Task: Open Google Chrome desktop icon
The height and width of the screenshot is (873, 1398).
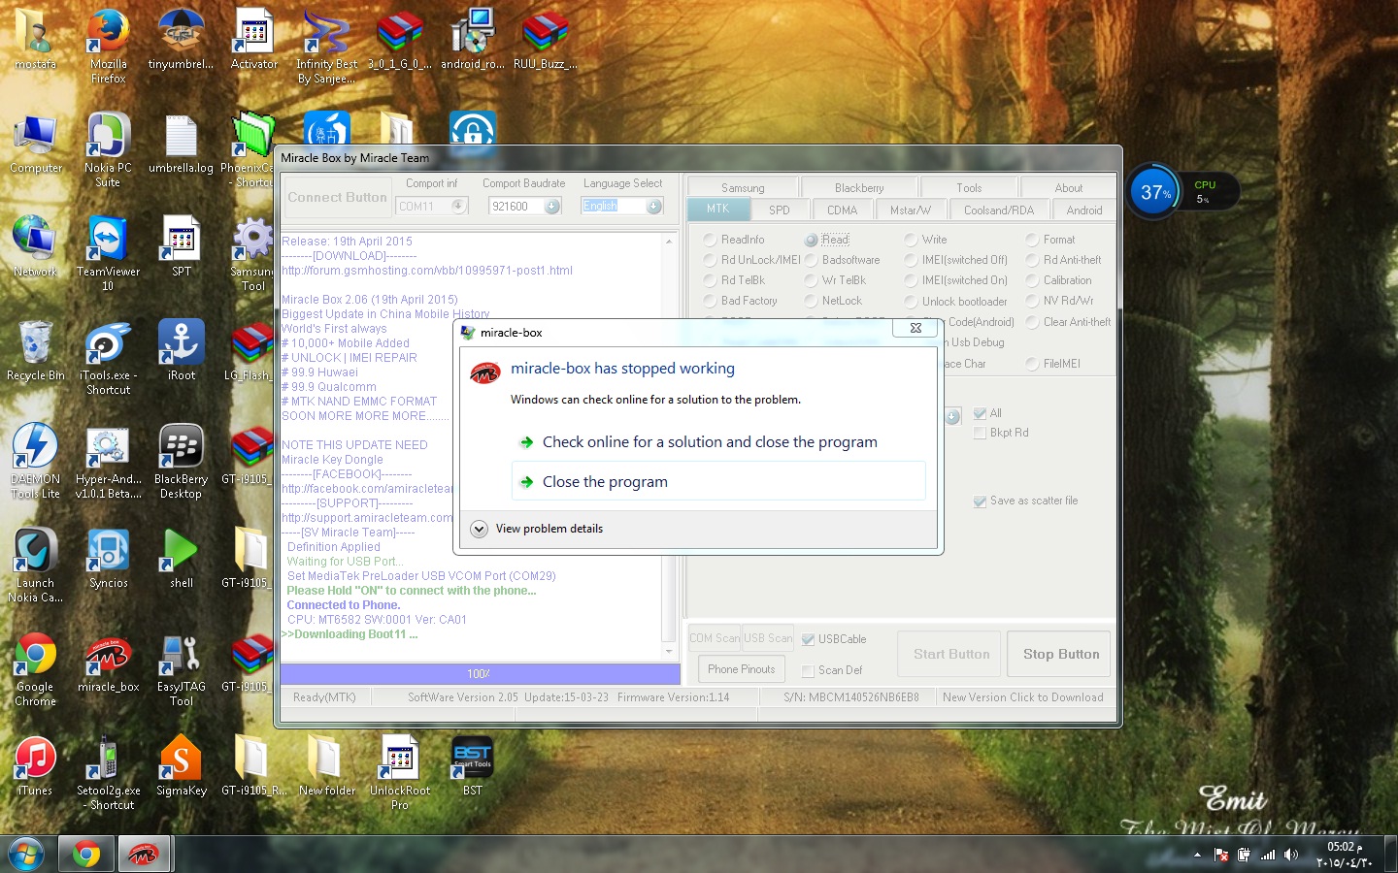Action: pyautogui.click(x=35, y=668)
